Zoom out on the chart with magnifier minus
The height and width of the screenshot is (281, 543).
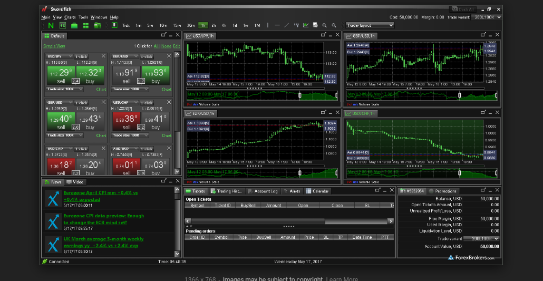(334, 25)
